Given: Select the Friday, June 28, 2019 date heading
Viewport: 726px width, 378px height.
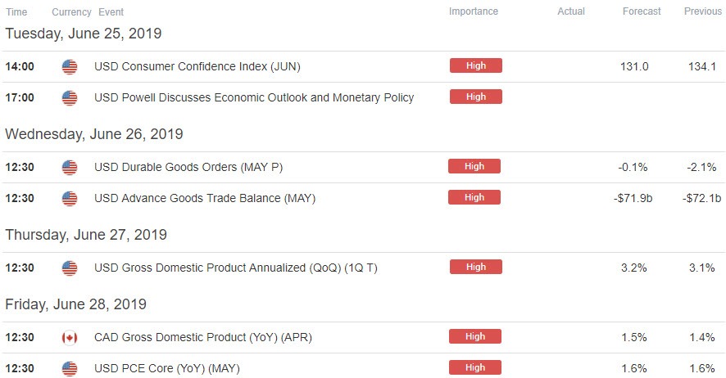Looking at the screenshot, I should click(76, 304).
